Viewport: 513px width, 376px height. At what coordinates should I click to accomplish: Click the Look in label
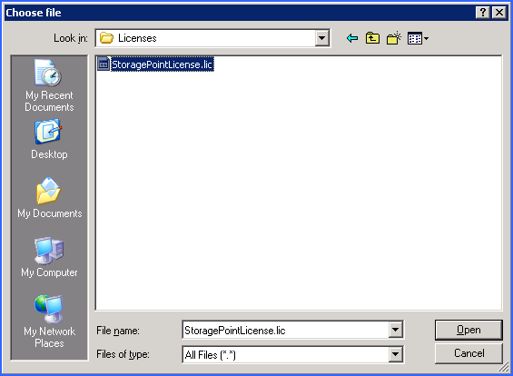pyautogui.click(x=71, y=39)
